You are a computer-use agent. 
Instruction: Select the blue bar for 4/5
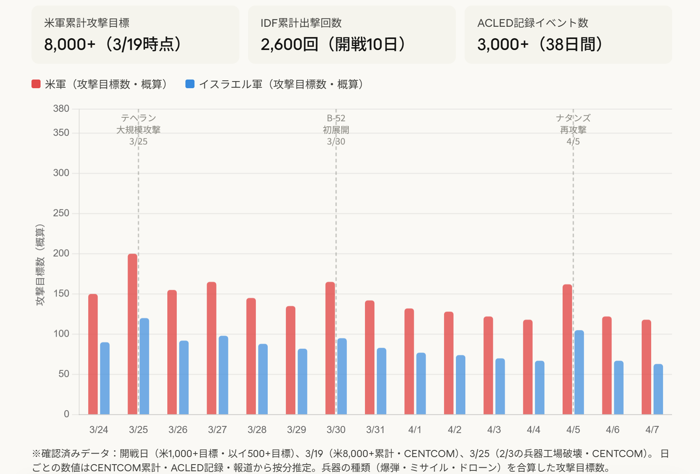pyautogui.click(x=579, y=372)
